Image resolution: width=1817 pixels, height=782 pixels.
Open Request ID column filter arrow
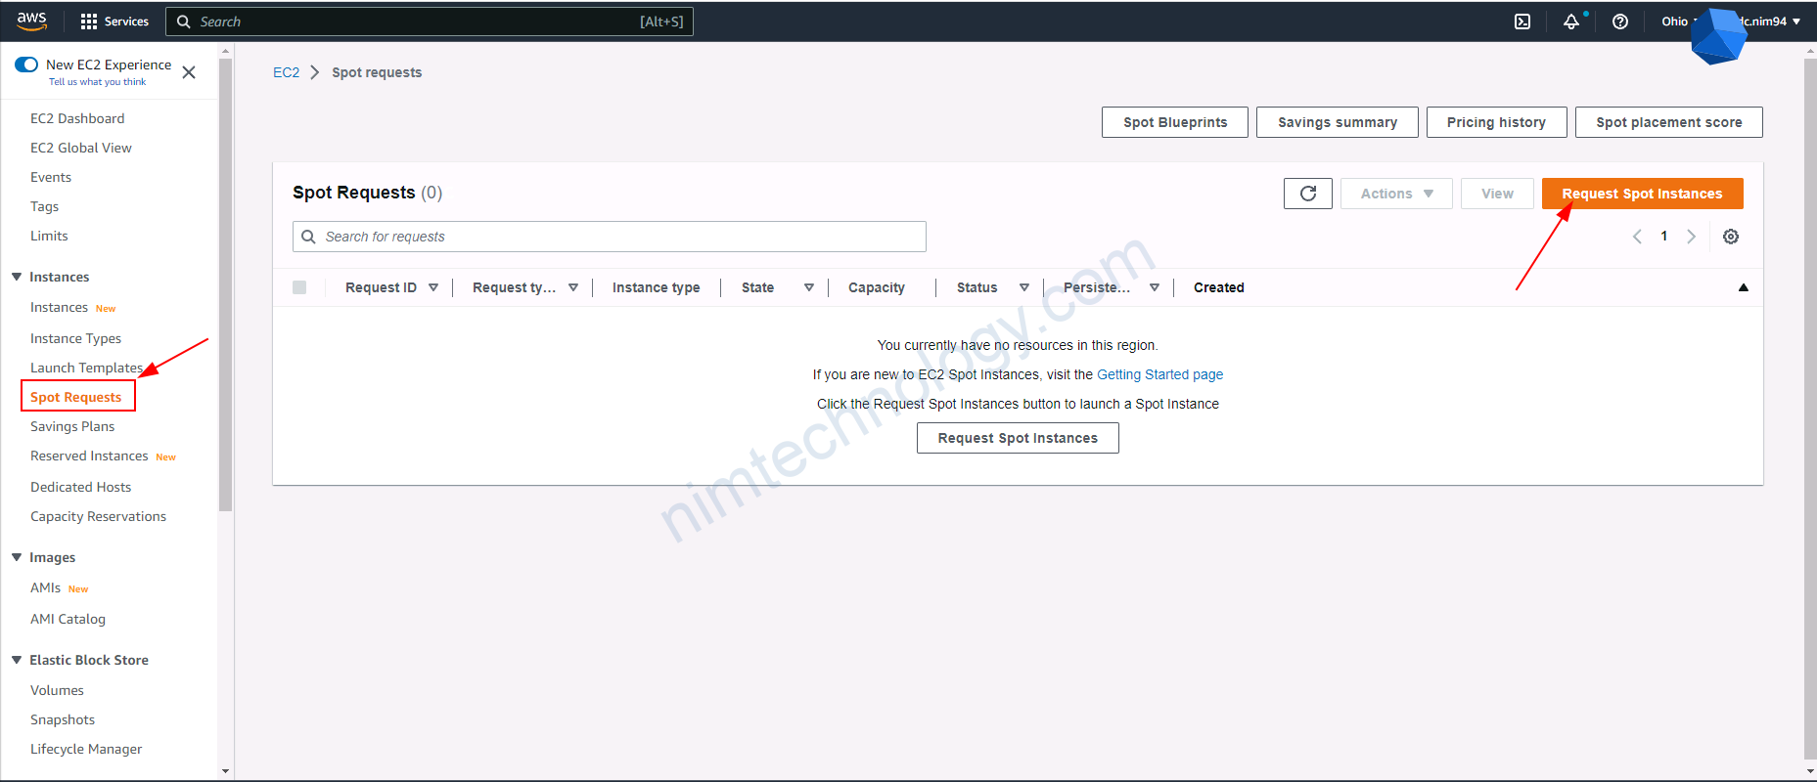coord(433,287)
